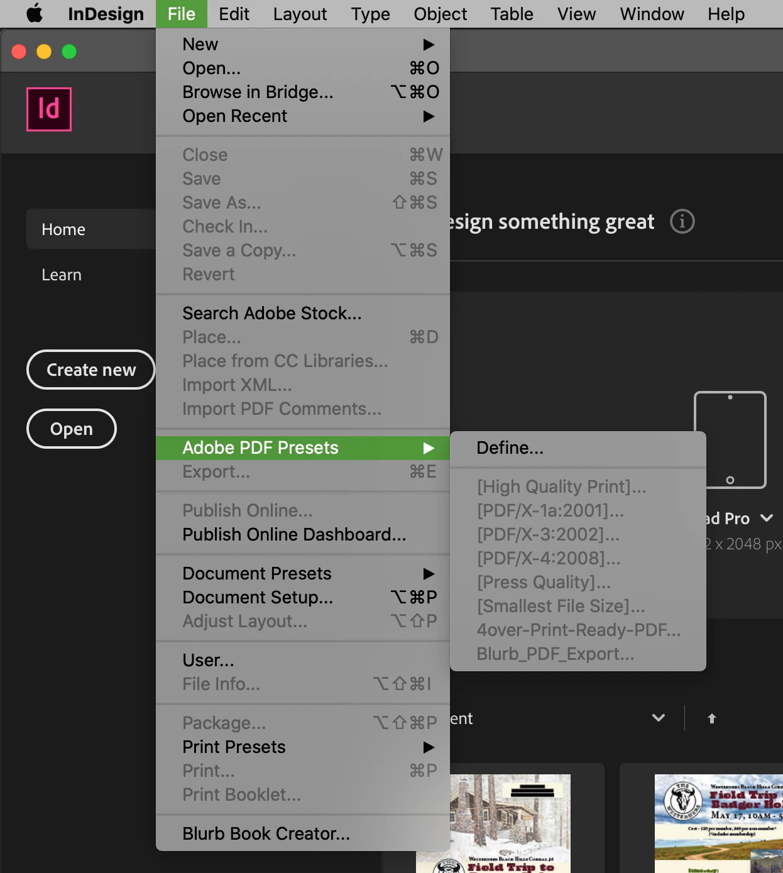Expand the Document Presets submenu
The image size is (783, 873).
[303, 573]
